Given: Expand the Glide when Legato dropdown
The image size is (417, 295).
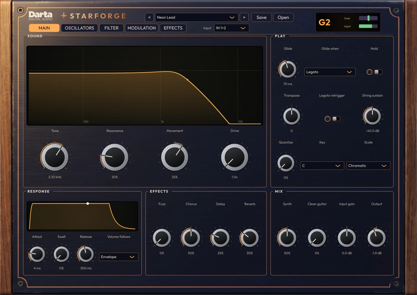Looking at the screenshot, I should click(x=330, y=72).
